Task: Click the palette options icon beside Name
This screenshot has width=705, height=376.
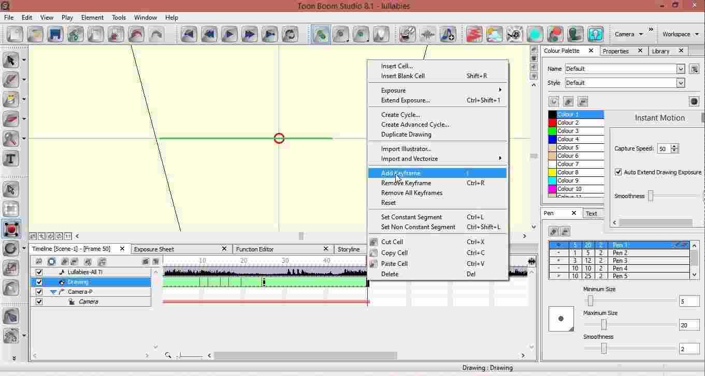Action: pyautogui.click(x=695, y=69)
